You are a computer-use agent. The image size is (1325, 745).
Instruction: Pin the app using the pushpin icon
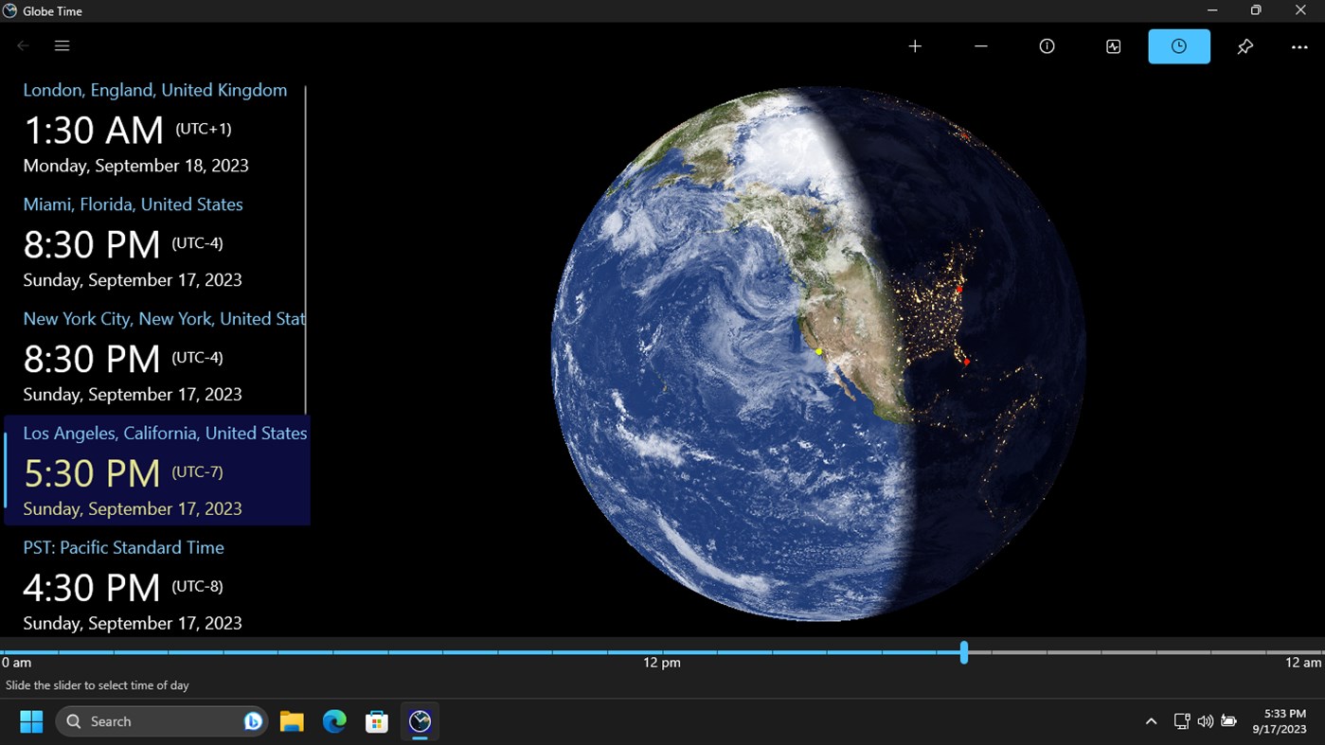point(1245,46)
